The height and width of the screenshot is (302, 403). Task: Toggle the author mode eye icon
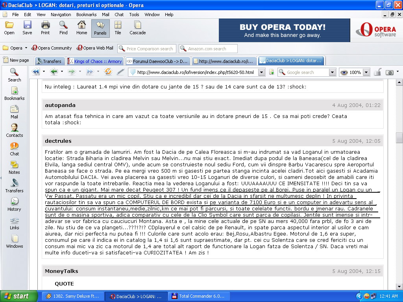tap(344, 72)
